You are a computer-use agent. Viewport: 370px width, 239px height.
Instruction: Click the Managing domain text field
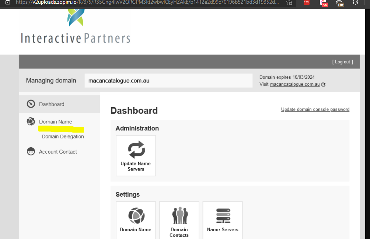tap(168, 81)
